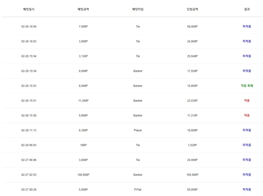Viewport: 263px width, 196px height.
Task: Click the 적중 result for 02-28 15:50
Action: [x=247, y=115]
